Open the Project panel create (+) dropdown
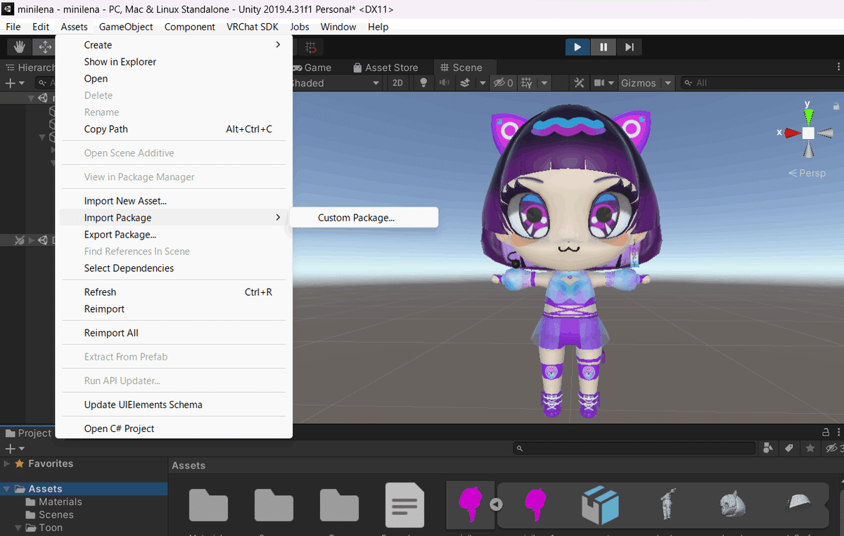Image resolution: width=844 pixels, height=536 pixels. (x=15, y=448)
